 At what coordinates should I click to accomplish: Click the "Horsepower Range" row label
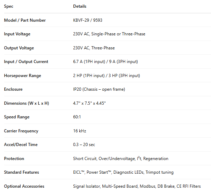tap(22, 76)
